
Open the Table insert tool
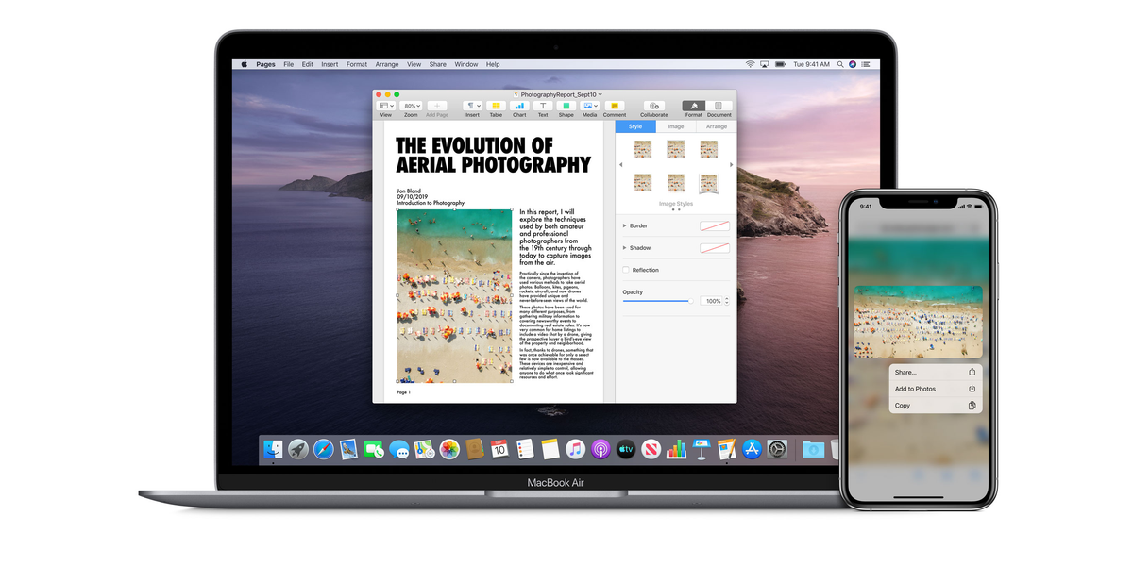(x=497, y=105)
